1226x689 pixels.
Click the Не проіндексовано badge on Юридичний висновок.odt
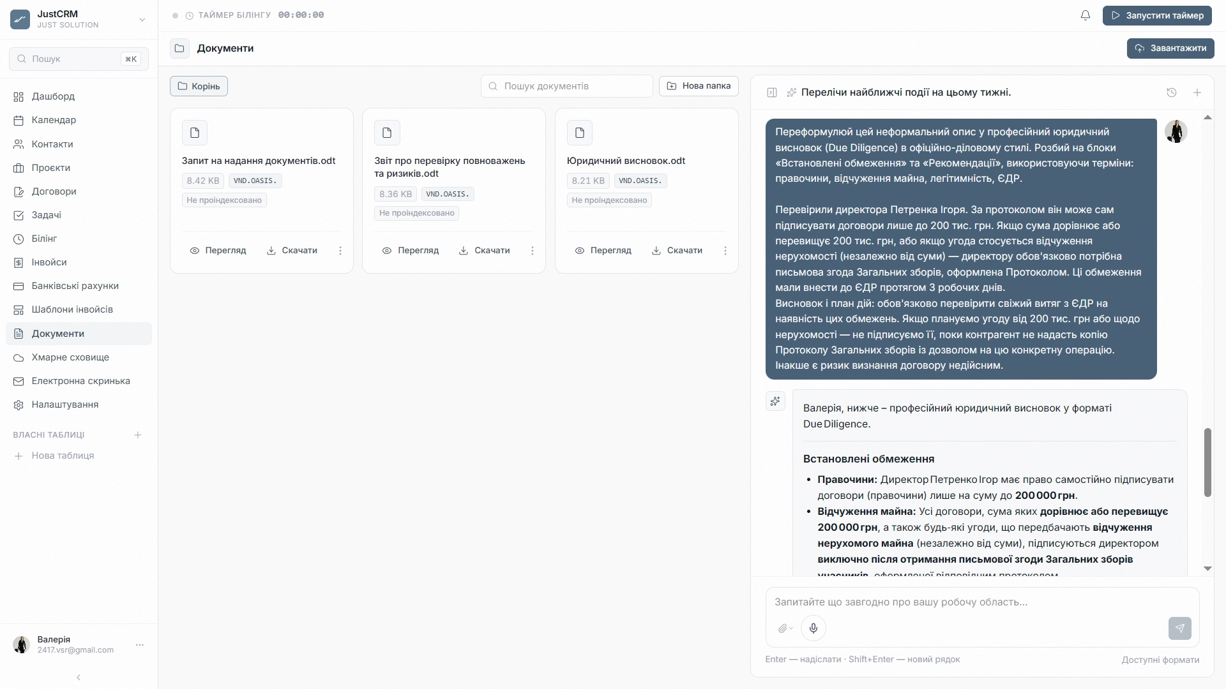pos(609,200)
